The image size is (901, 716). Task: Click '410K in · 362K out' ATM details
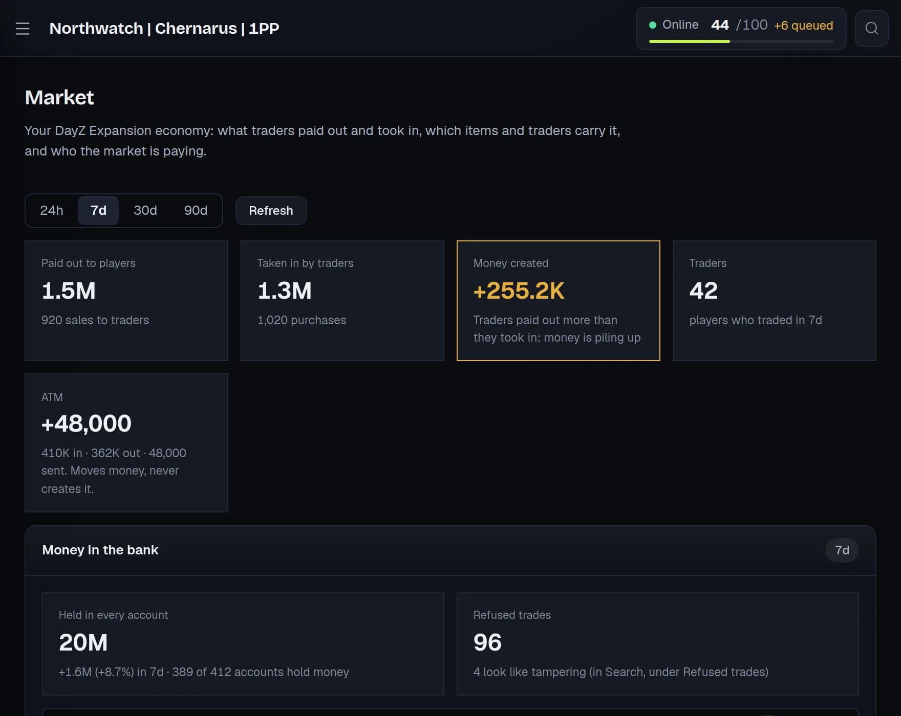click(91, 453)
